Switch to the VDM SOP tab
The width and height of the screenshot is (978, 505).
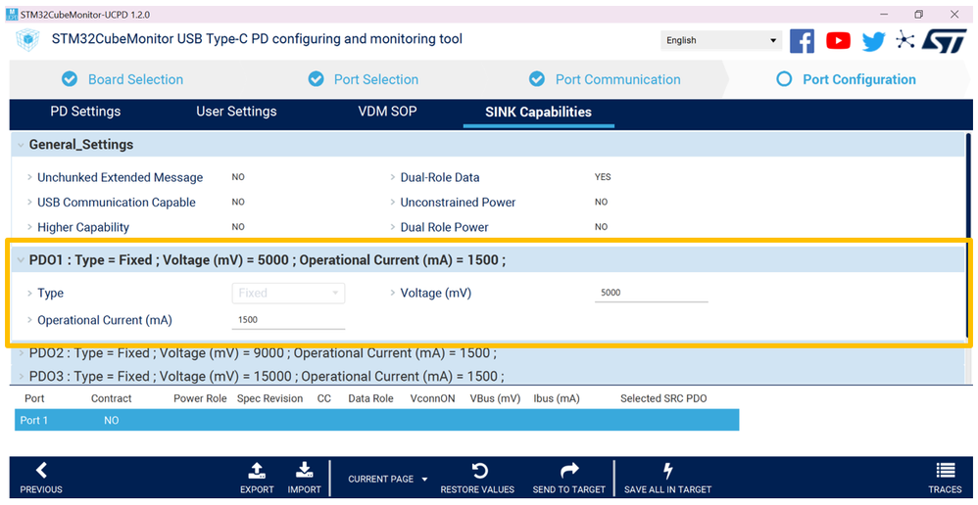coord(387,113)
